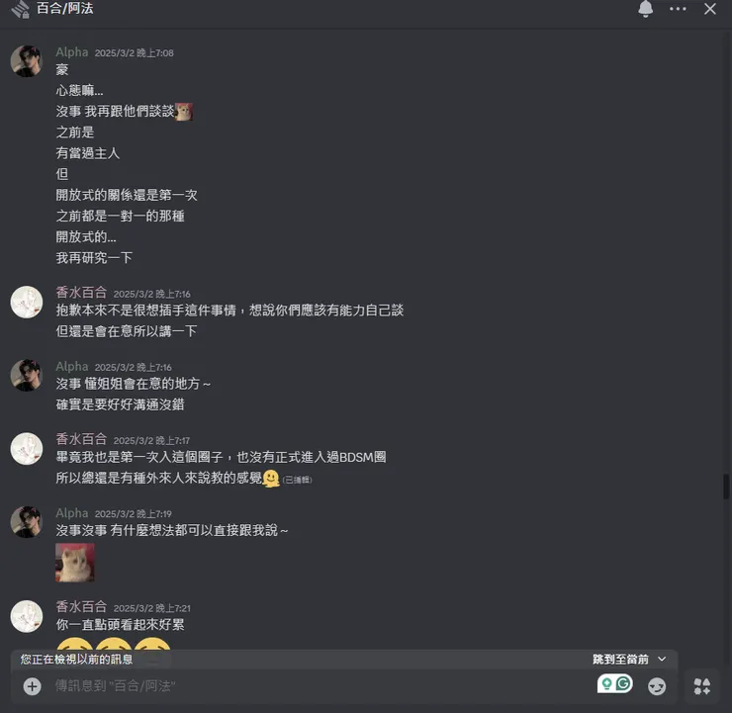The width and height of the screenshot is (732, 713).
Task: Click the cat sticker image
Action: point(75,563)
